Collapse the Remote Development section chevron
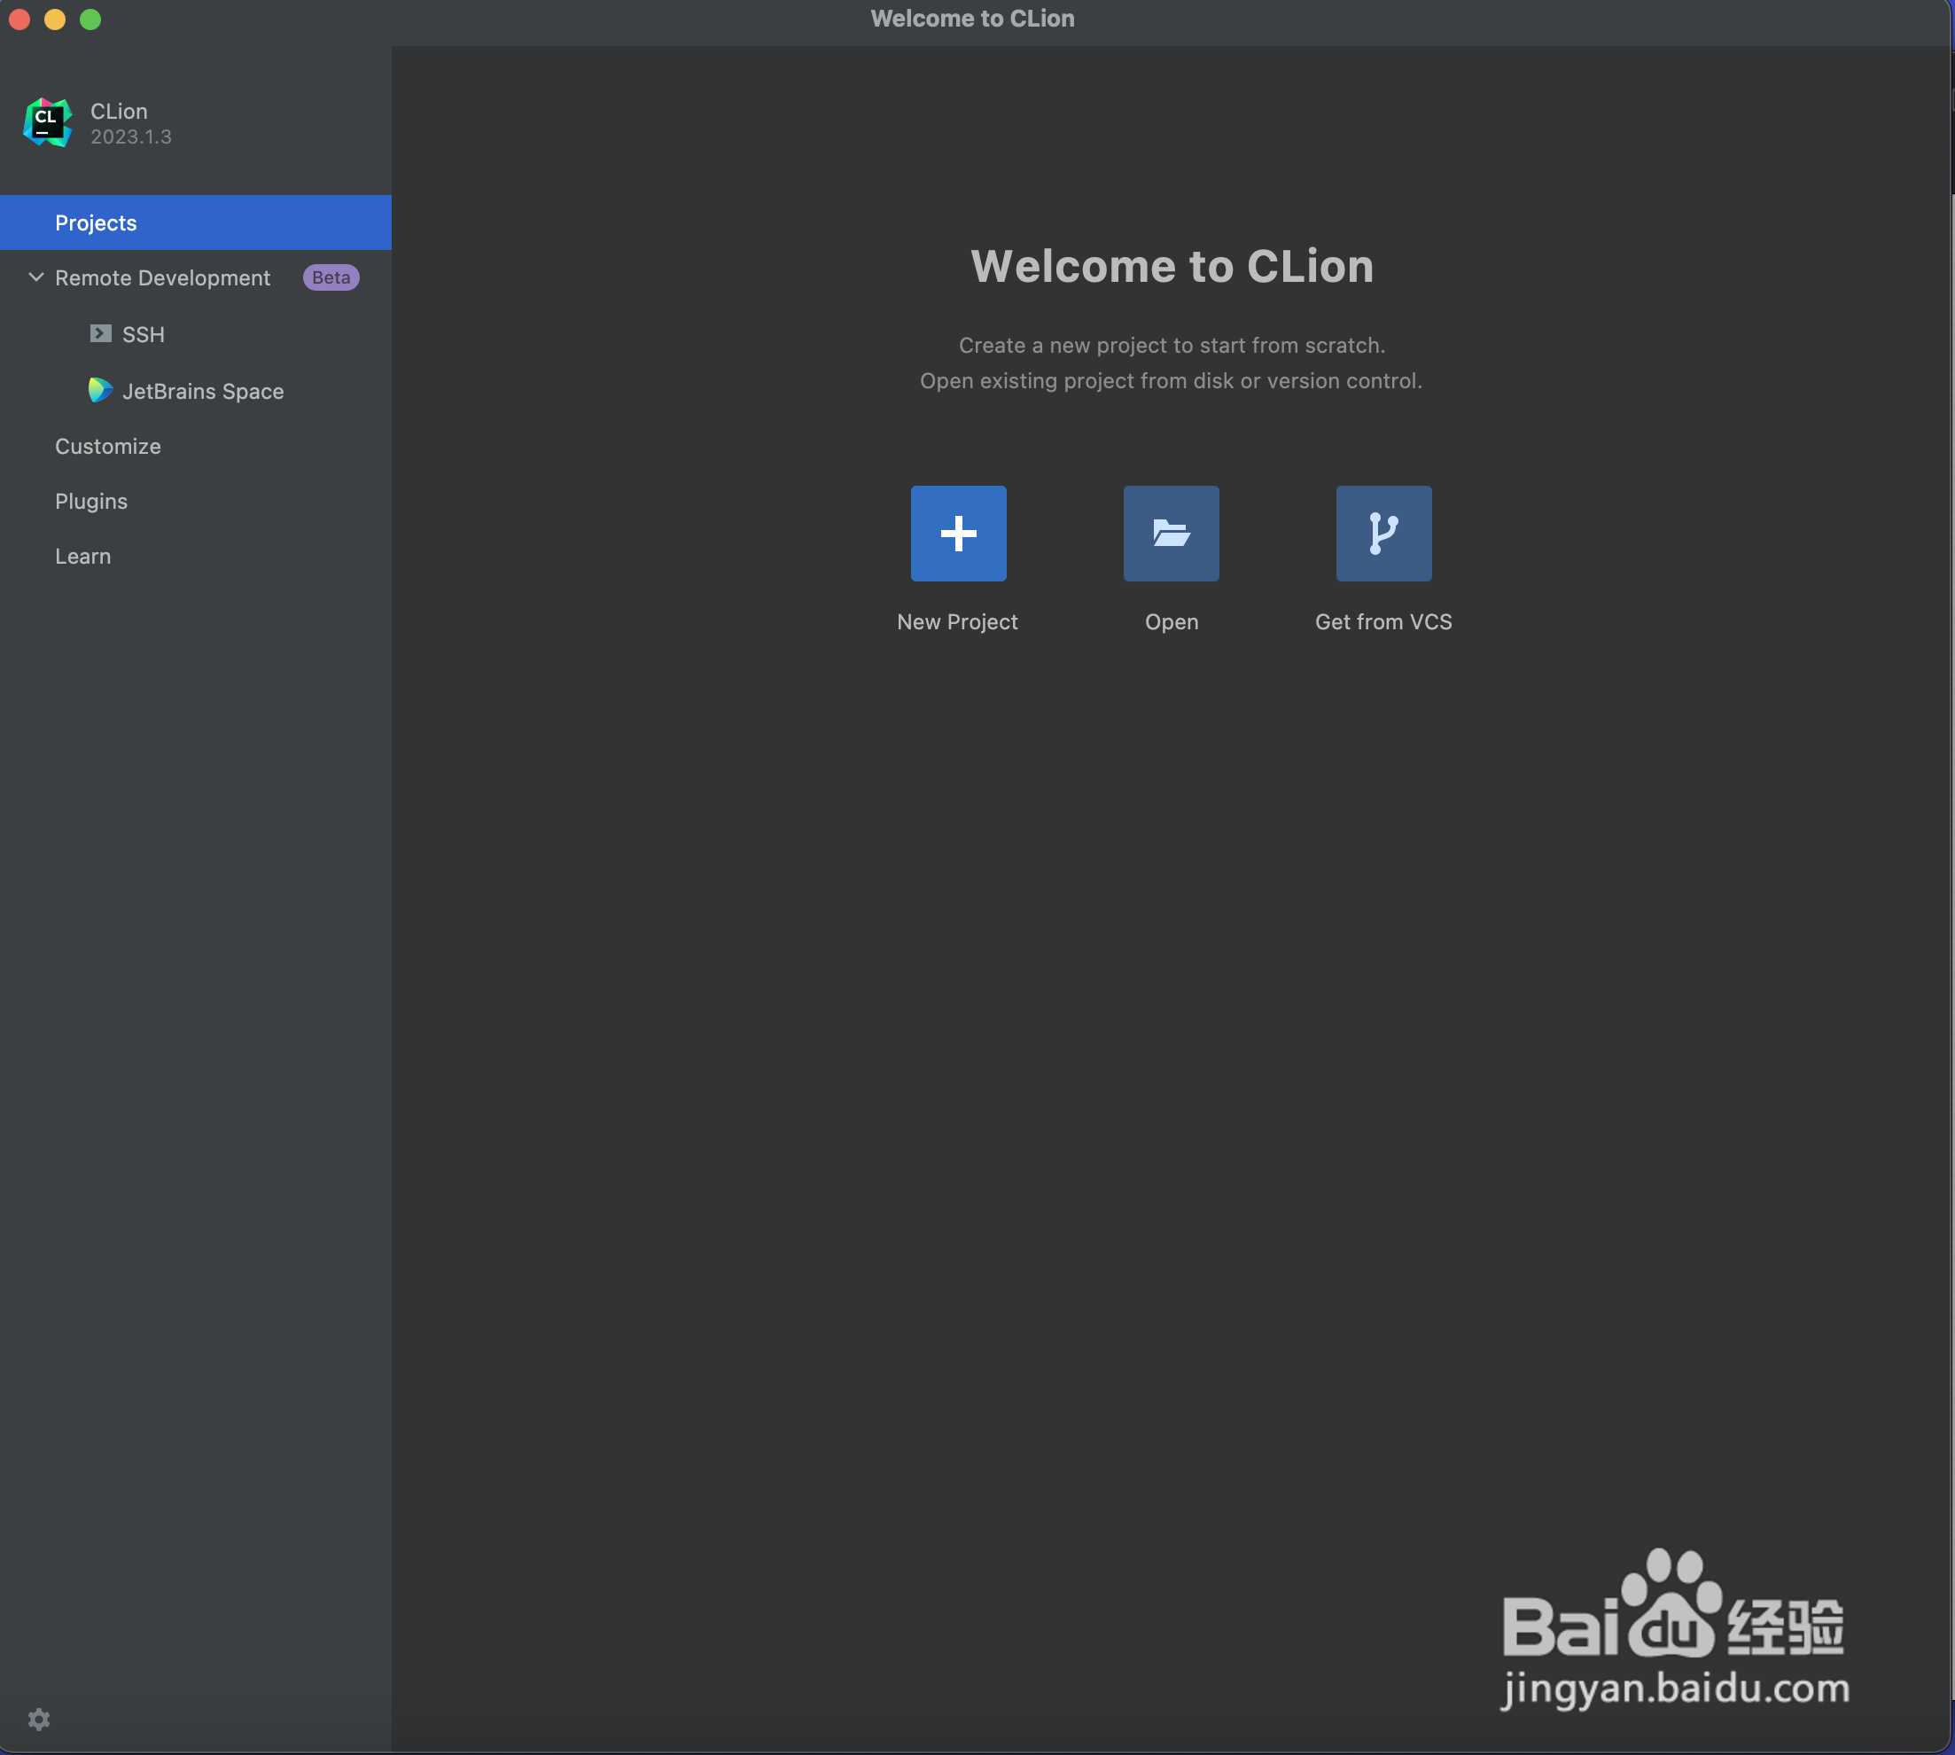The height and width of the screenshot is (1755, 1955). [36, 277]
